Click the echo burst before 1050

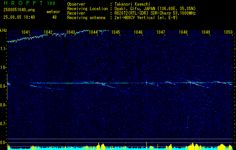pyautogui.click(x=221, y=82)
